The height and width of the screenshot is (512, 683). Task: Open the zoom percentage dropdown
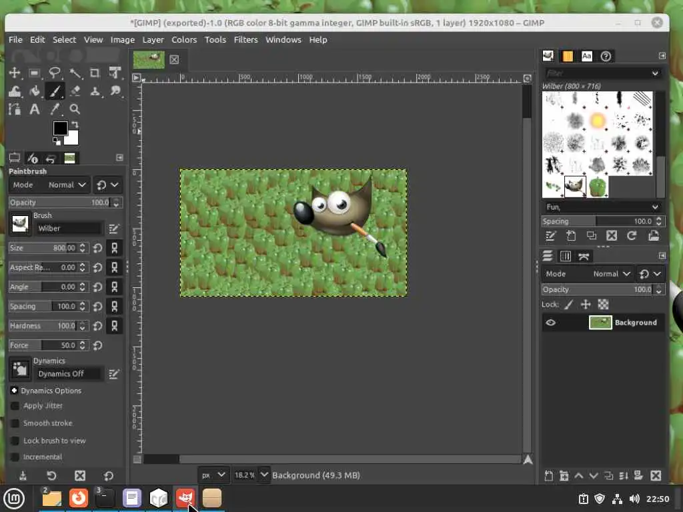click(264, 475)
